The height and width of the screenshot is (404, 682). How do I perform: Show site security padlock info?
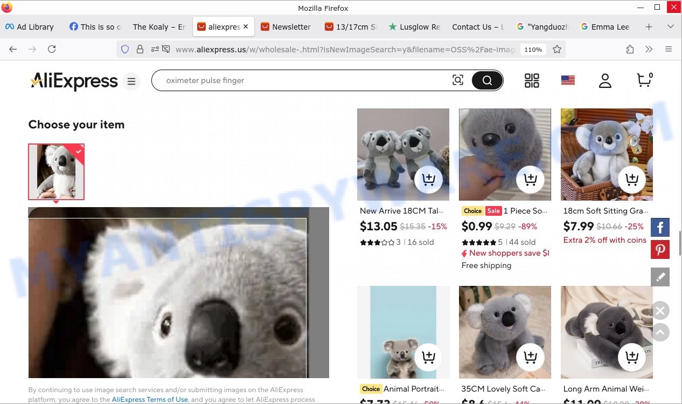click(140, 49)
